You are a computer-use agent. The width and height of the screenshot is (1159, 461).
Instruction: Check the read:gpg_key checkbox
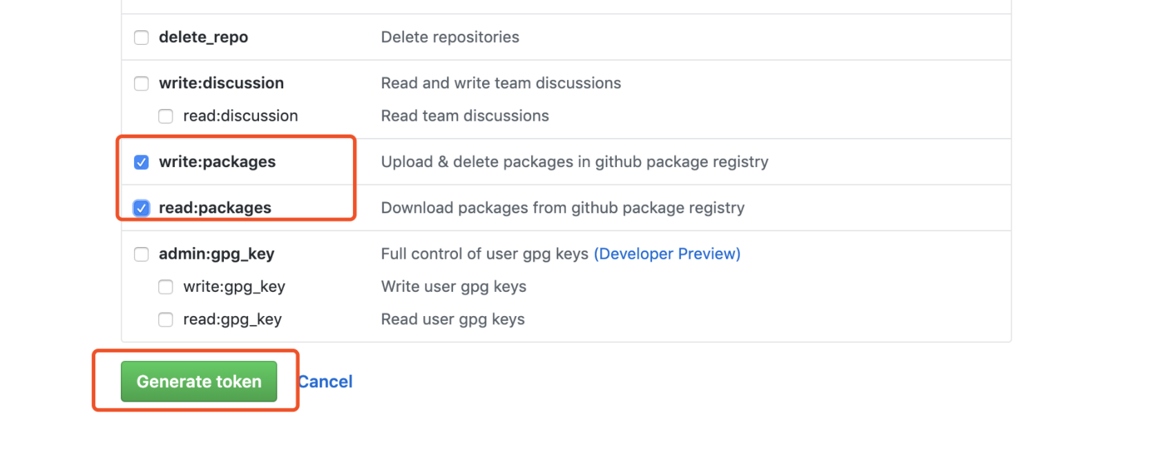(166, 320)
